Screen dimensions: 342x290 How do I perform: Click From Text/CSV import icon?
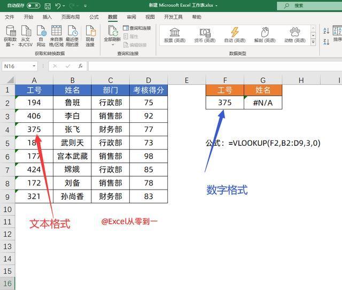[25, 36]
